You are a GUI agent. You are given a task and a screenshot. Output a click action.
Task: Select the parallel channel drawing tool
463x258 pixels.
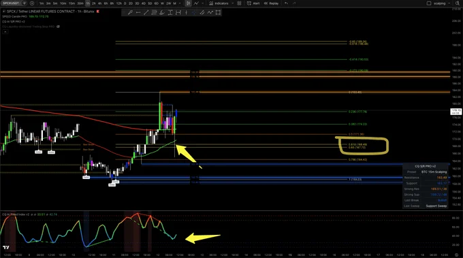click(202, 12)
